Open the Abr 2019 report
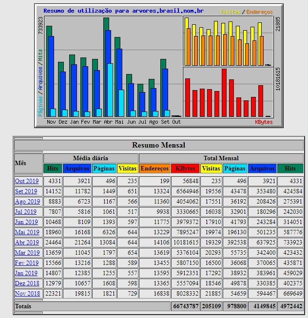The height and width of the screenshot is (318, 308). (x=27, y=243)
